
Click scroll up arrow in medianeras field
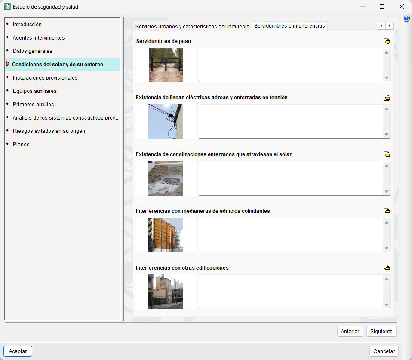[387, 222]
